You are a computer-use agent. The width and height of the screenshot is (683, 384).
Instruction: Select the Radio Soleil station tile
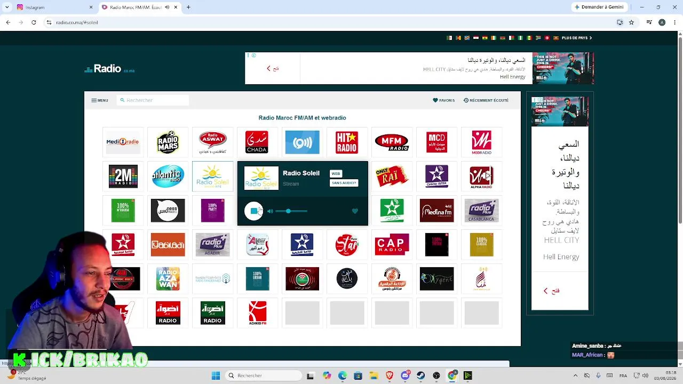pyautogui.click(x=212, y=177)
